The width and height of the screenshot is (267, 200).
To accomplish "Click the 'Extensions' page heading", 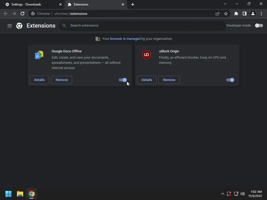I will (x=41, y=26).
